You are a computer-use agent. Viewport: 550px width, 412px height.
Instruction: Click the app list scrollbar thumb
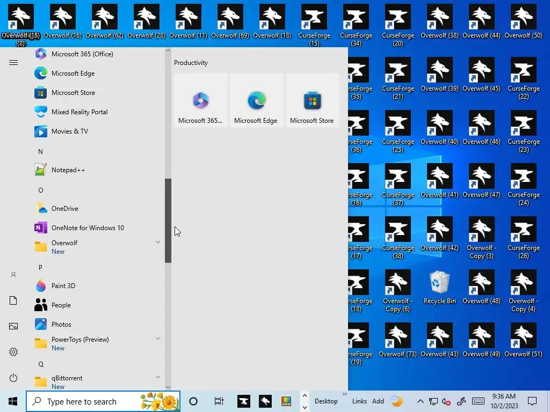[168, 220]
